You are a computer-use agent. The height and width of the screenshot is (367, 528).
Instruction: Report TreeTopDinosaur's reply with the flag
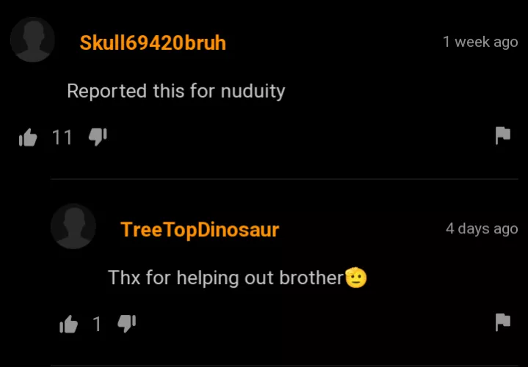(x=503, y=322)
